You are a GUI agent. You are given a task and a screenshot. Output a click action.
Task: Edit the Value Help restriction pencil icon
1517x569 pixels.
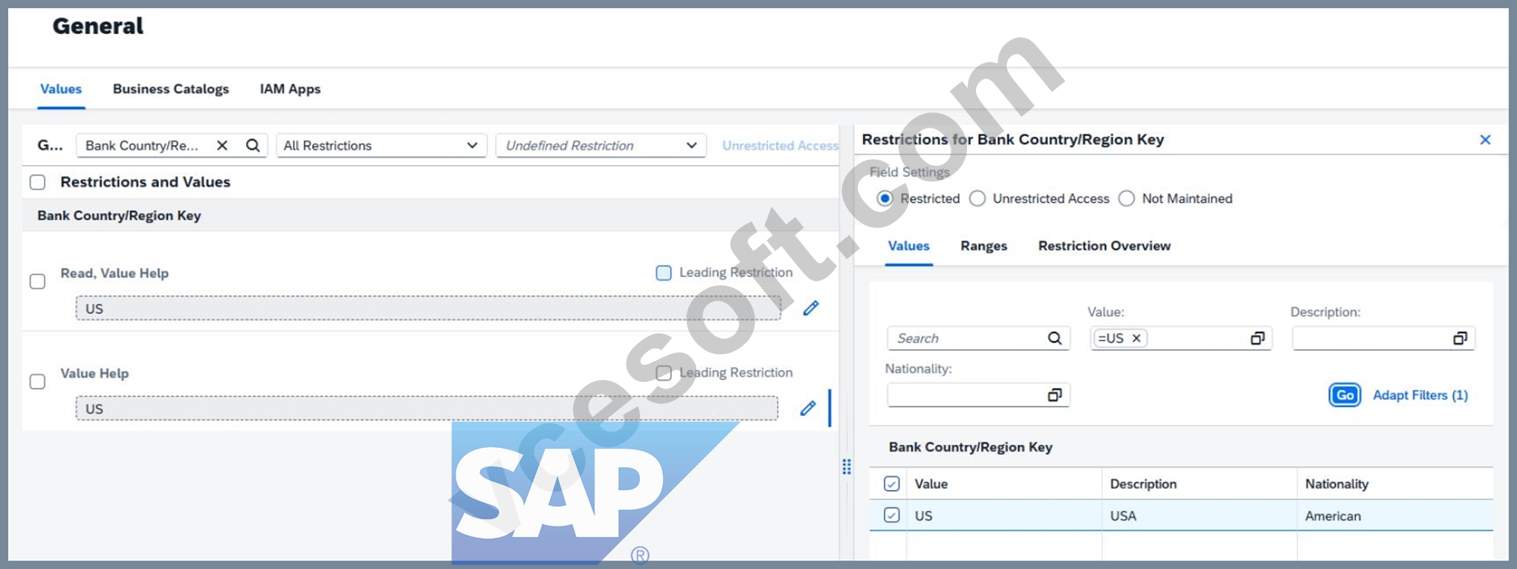click(x=808, y=408)
